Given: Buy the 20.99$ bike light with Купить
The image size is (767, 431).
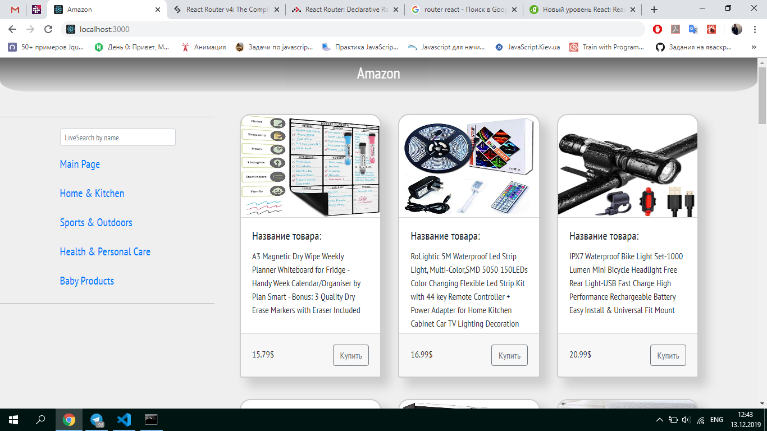Looking at the screenshot, I should 668,355.
